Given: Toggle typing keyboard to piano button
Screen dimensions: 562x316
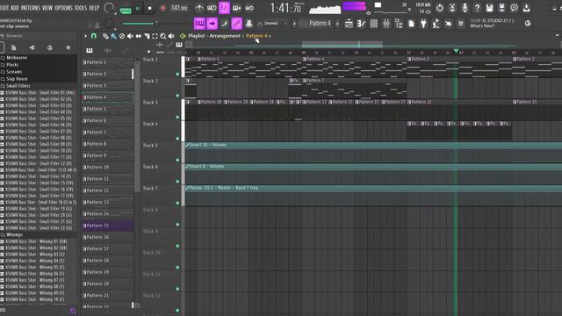Looking at the screenshot, I should pyautogui.click(x=199, y=24).
